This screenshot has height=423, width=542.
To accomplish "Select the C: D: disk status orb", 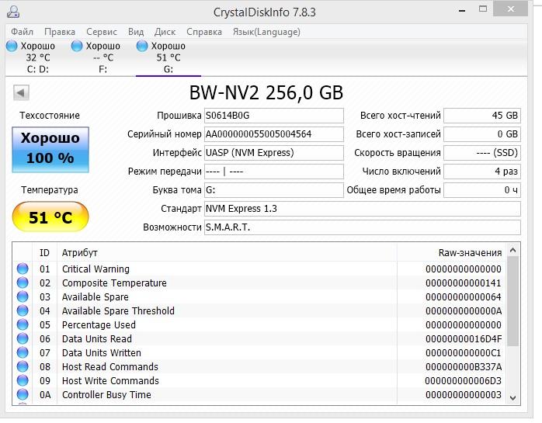I will tap(12, 47).
